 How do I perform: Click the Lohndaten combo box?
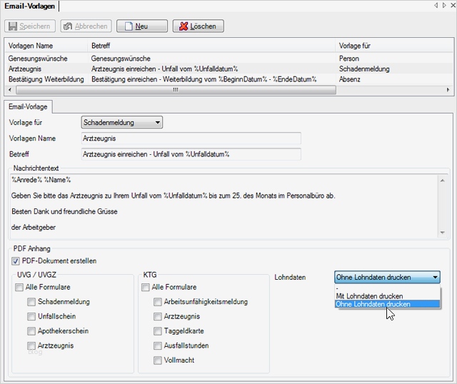point(387,277)
